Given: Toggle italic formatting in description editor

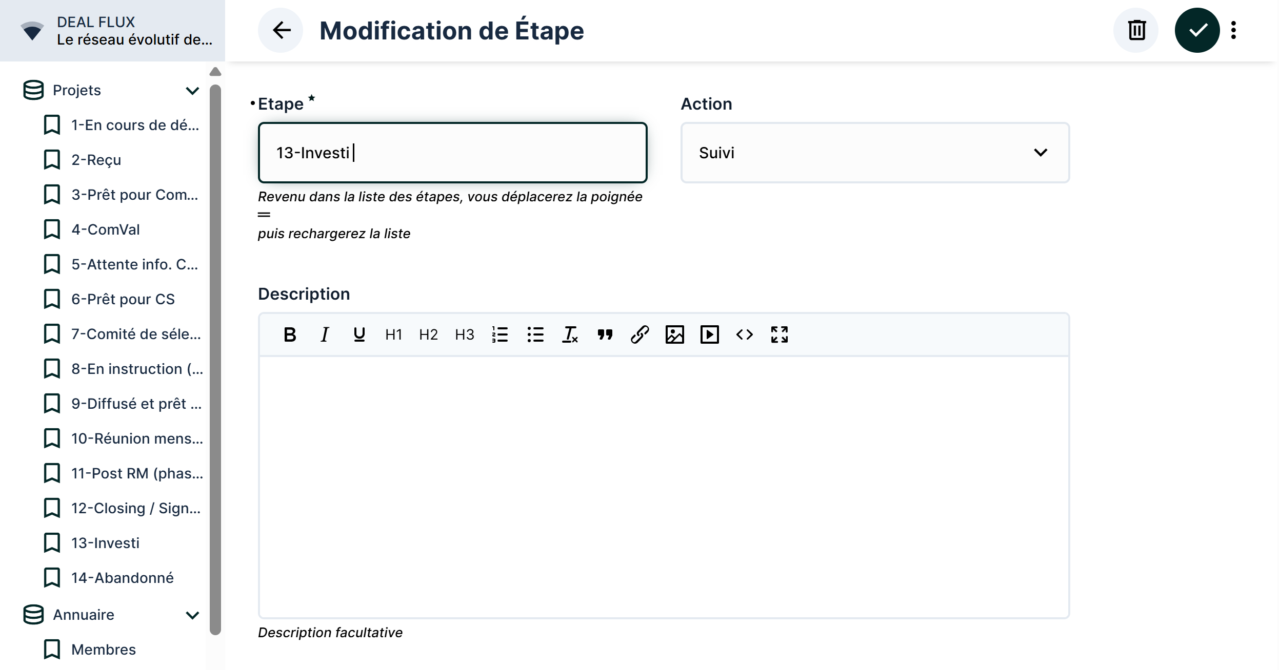Looking at the screenshot, I should (324, 334).
